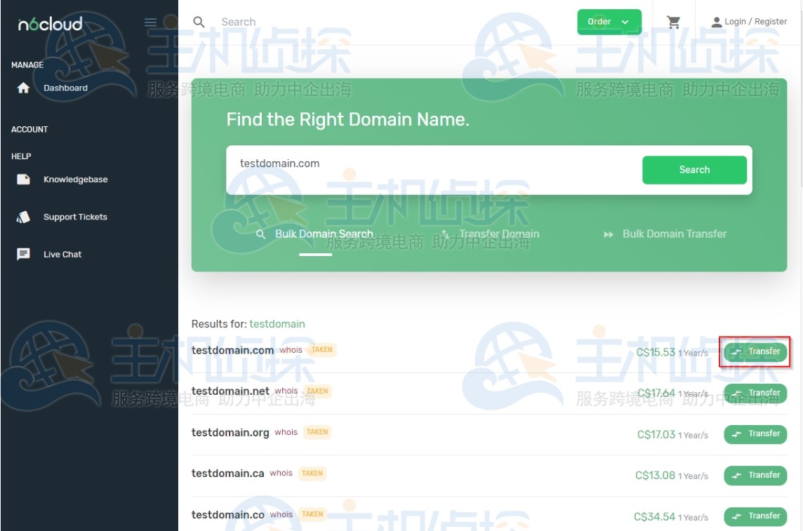Transfer testdomain.co

click(755, 517)
